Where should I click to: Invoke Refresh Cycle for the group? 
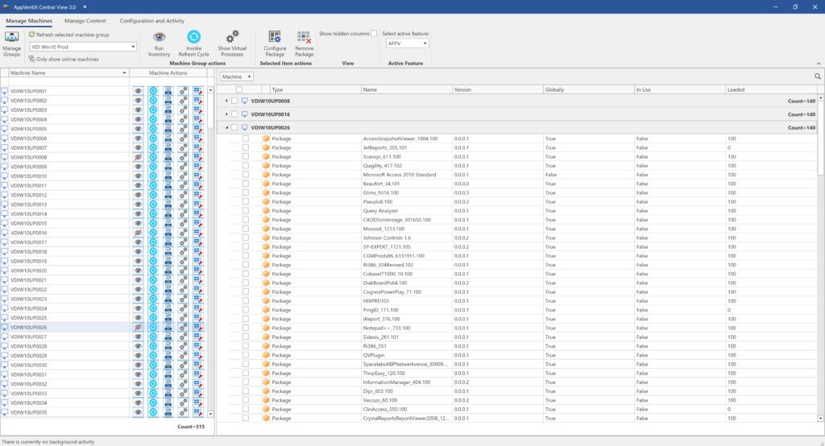pyautogui.click(x=193, y=38)
